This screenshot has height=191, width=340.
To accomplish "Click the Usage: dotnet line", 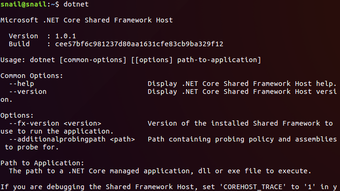I will tap(130, 60).
